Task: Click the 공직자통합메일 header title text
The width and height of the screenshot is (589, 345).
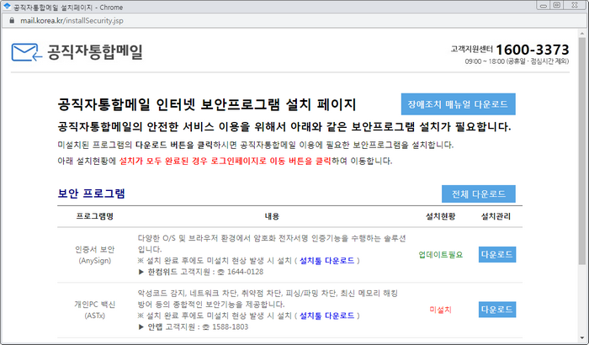Action: click(x=94, y=52)
